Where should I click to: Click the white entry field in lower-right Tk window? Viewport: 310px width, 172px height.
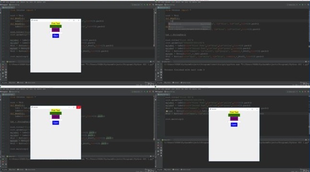234,121
